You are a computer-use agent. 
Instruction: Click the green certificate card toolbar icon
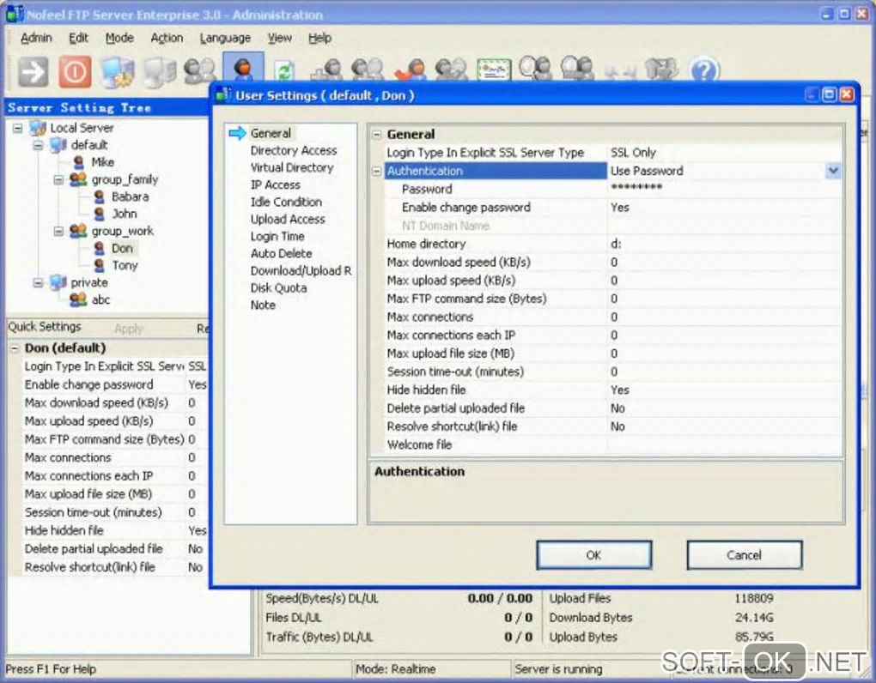[494, 71]
